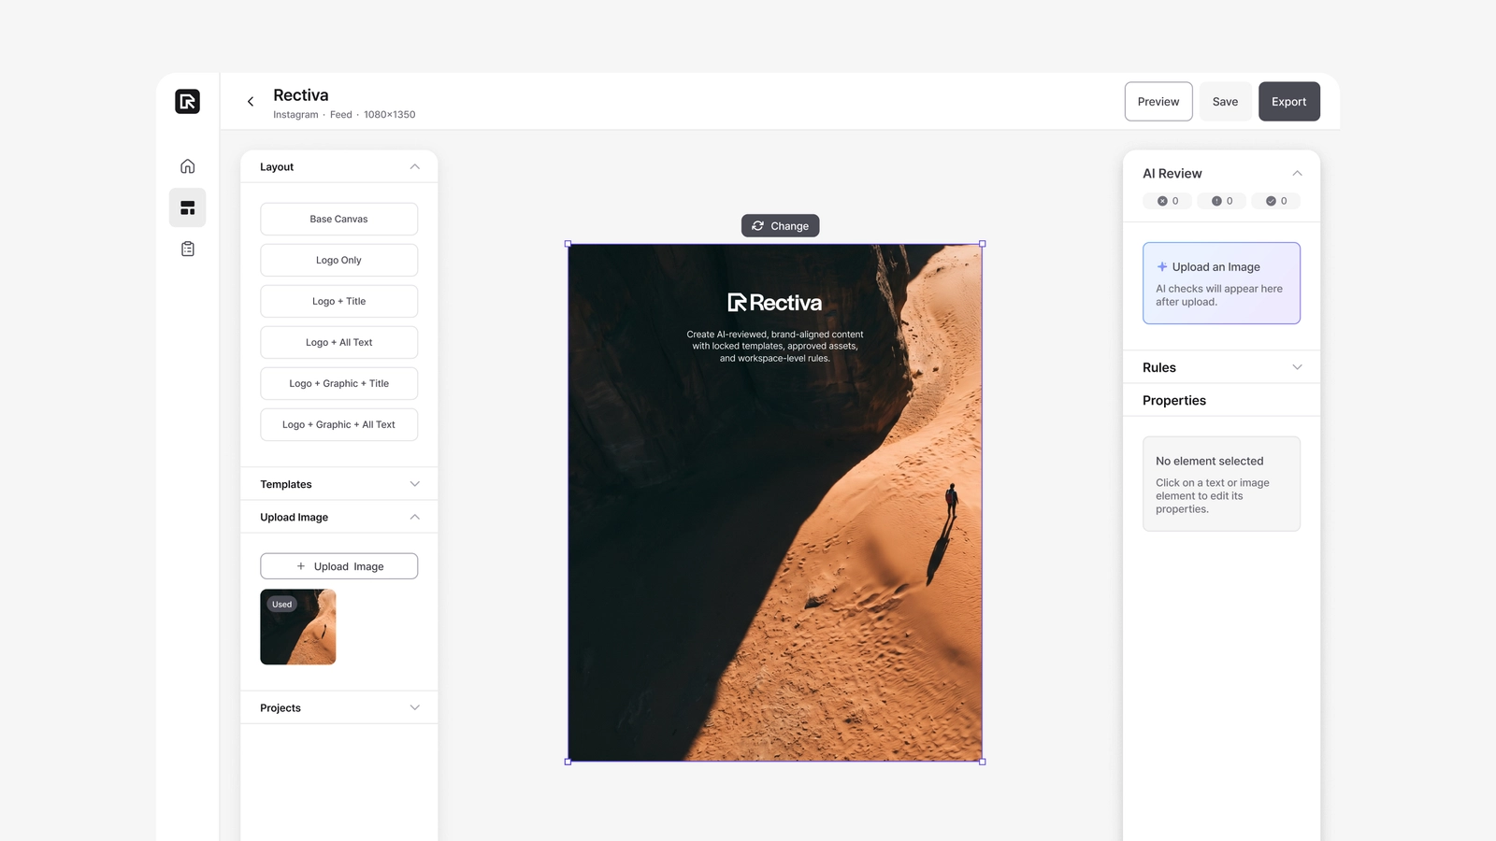The height and width of the screenshot is (841, 1496).
Task: Expand the Rules section
Action: coord(1297,367)
